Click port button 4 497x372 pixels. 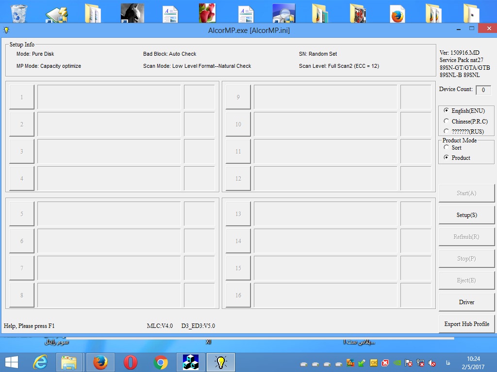click(21, 178)
